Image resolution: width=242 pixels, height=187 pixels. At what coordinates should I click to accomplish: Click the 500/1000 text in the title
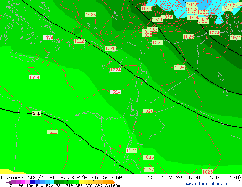[x=41, y=178]
